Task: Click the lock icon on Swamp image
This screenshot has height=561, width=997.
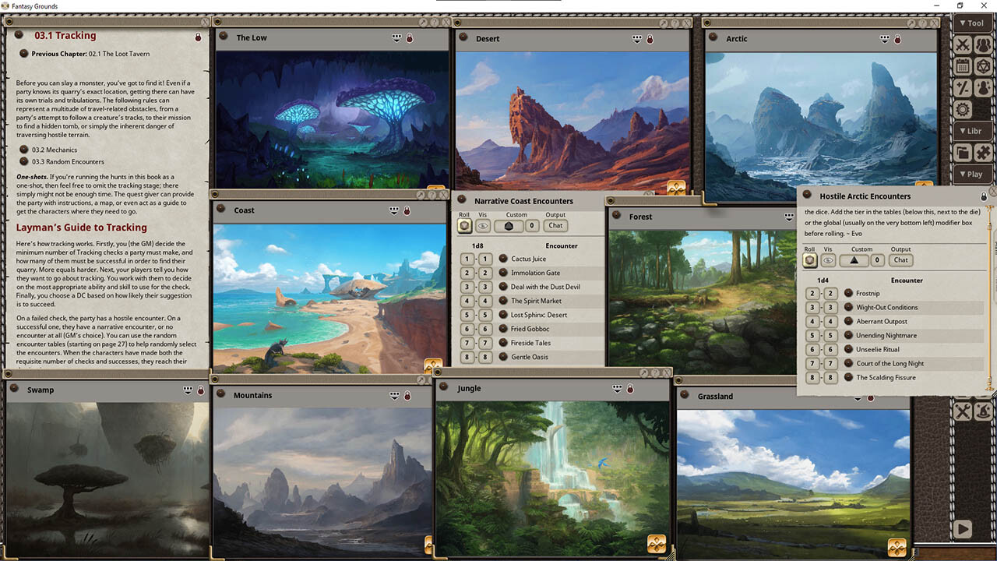Action: (200, 390)
